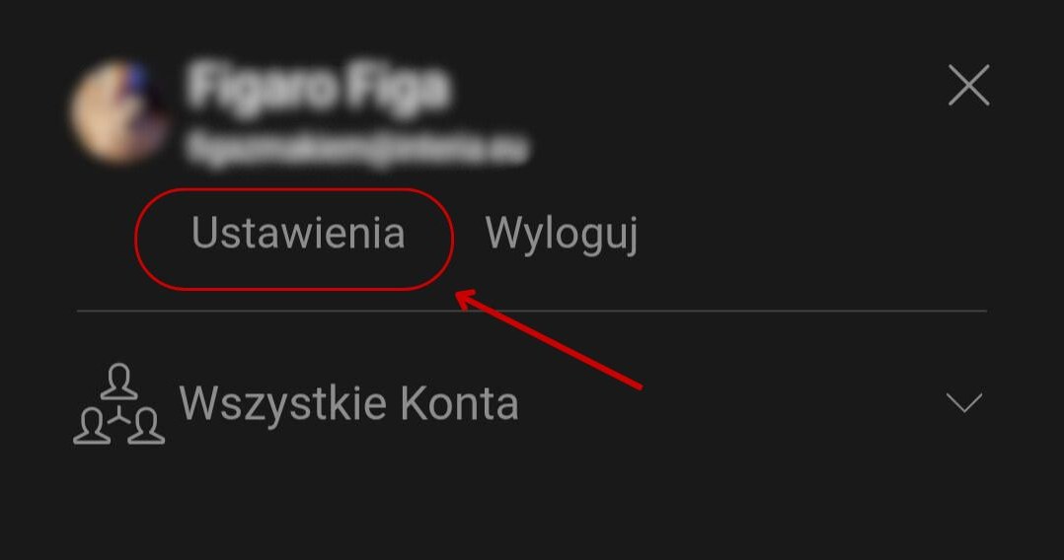Open the blurred profile avatar picture
Screen dimensions: 1064x560
[119, 112]
